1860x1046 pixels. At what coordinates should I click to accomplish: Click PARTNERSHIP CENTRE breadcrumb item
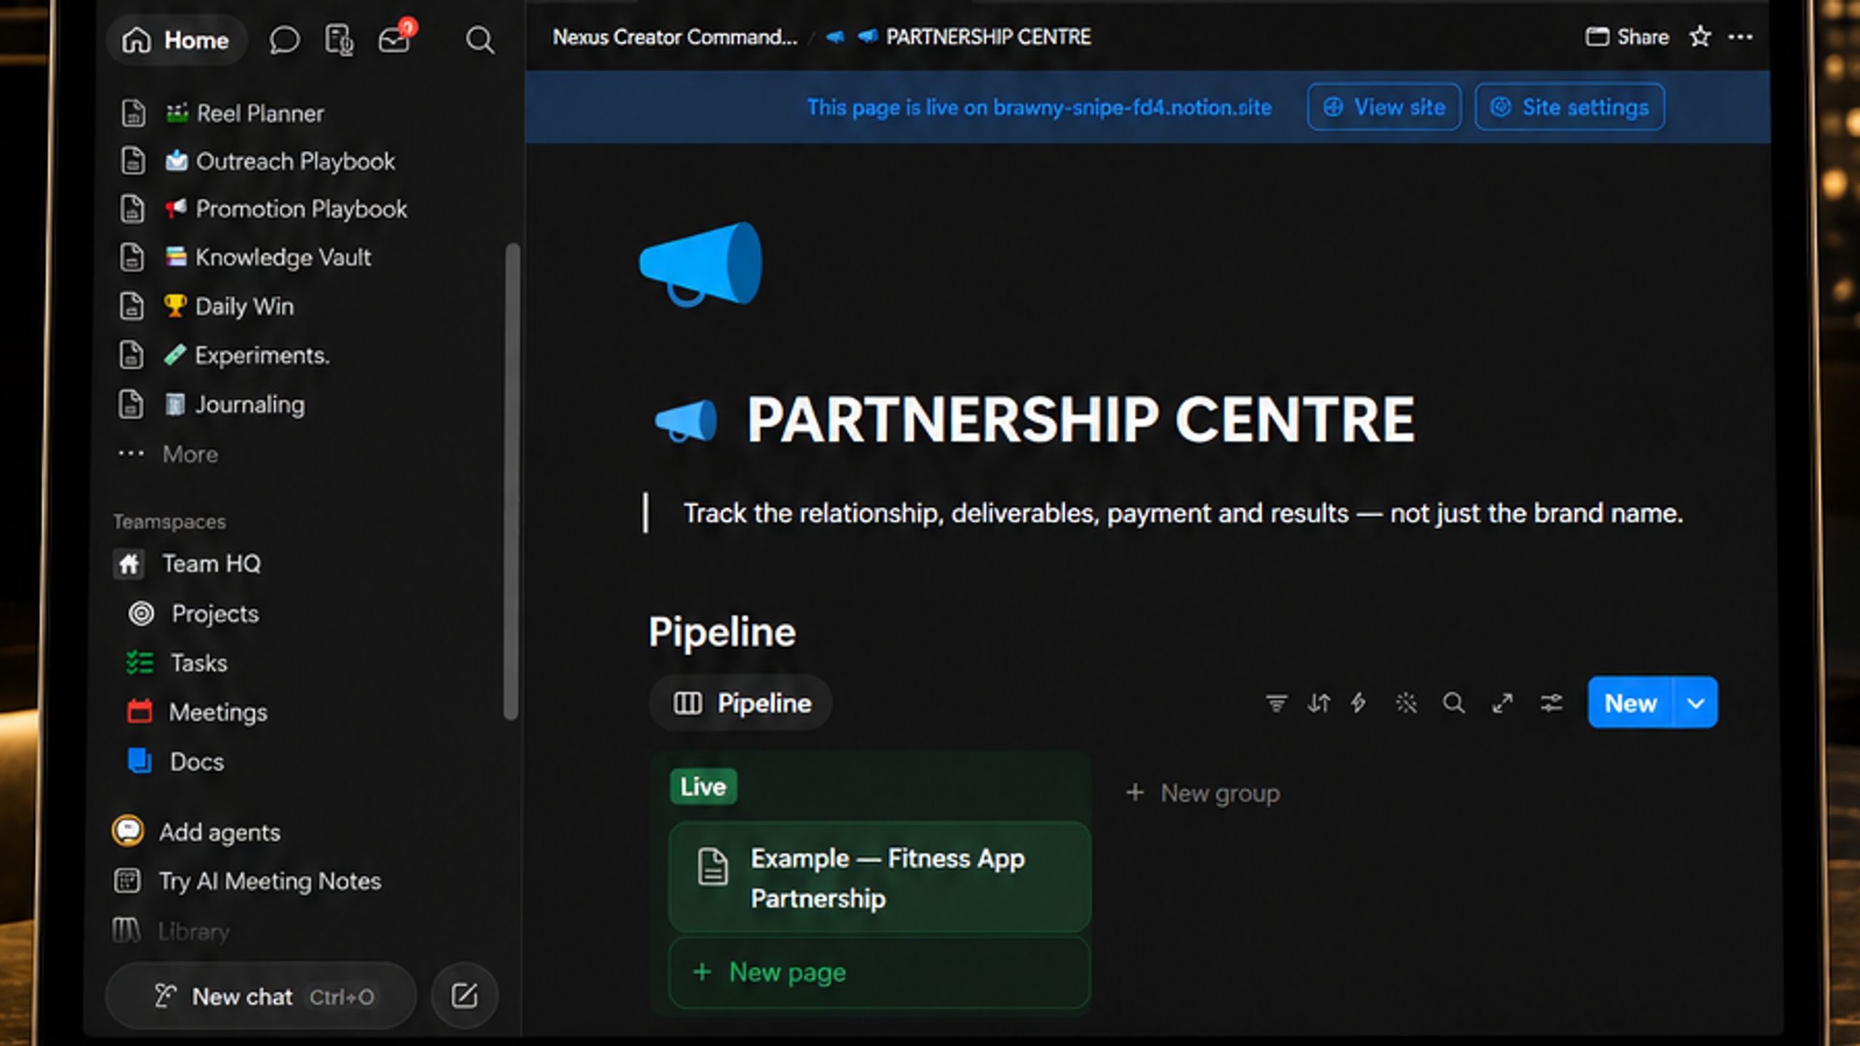click(974, 37)
